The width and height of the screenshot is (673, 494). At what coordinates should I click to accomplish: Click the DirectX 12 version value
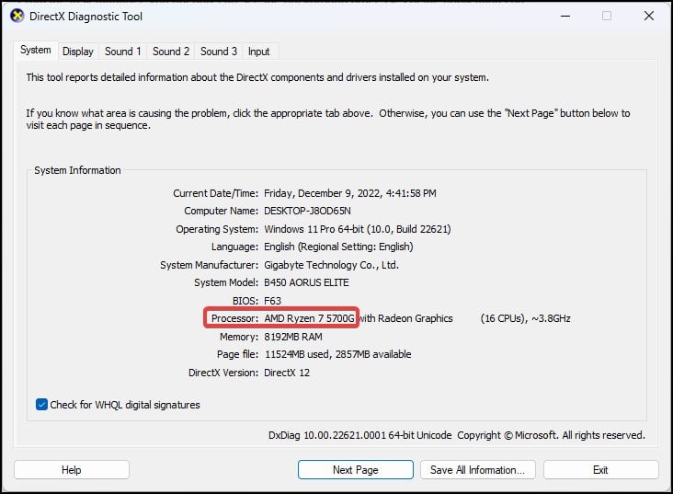tap(287, 373)
